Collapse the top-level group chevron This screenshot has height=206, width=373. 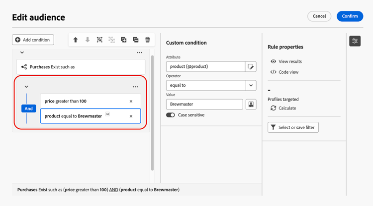22,52
